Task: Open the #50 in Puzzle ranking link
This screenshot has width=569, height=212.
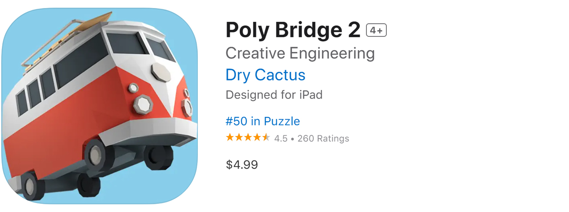Action: pyautogui.click(x=263, y=121)
